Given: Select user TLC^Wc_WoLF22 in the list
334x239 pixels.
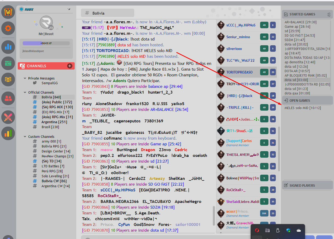Looking at the screenshot, I should (247, 60).
